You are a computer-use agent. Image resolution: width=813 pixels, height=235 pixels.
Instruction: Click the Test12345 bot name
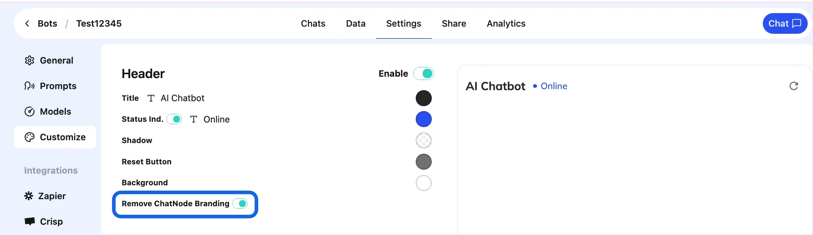point(99,23)
